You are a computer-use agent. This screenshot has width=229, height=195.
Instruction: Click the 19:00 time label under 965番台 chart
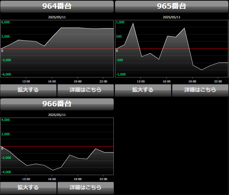click(192, 81)
